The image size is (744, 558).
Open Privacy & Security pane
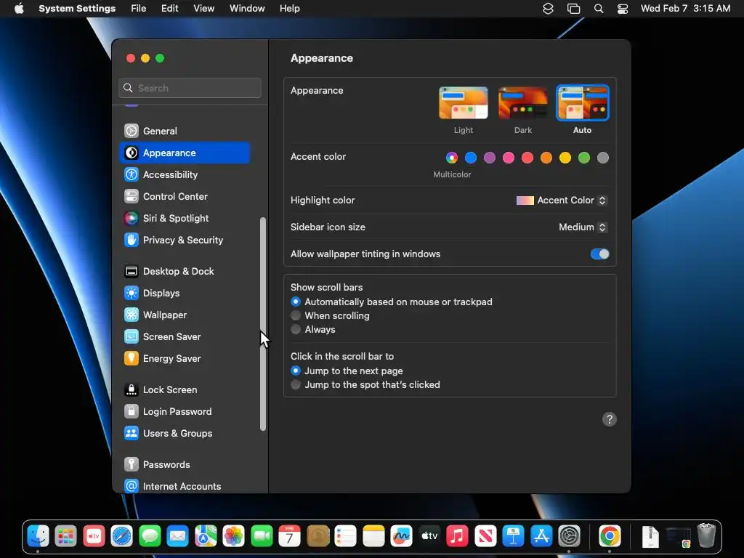click(x=185, y=240)
